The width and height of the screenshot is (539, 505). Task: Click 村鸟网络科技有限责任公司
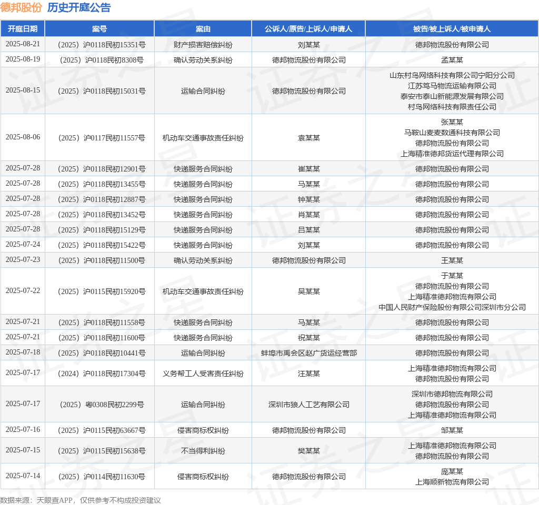click(x=452, y=107)
